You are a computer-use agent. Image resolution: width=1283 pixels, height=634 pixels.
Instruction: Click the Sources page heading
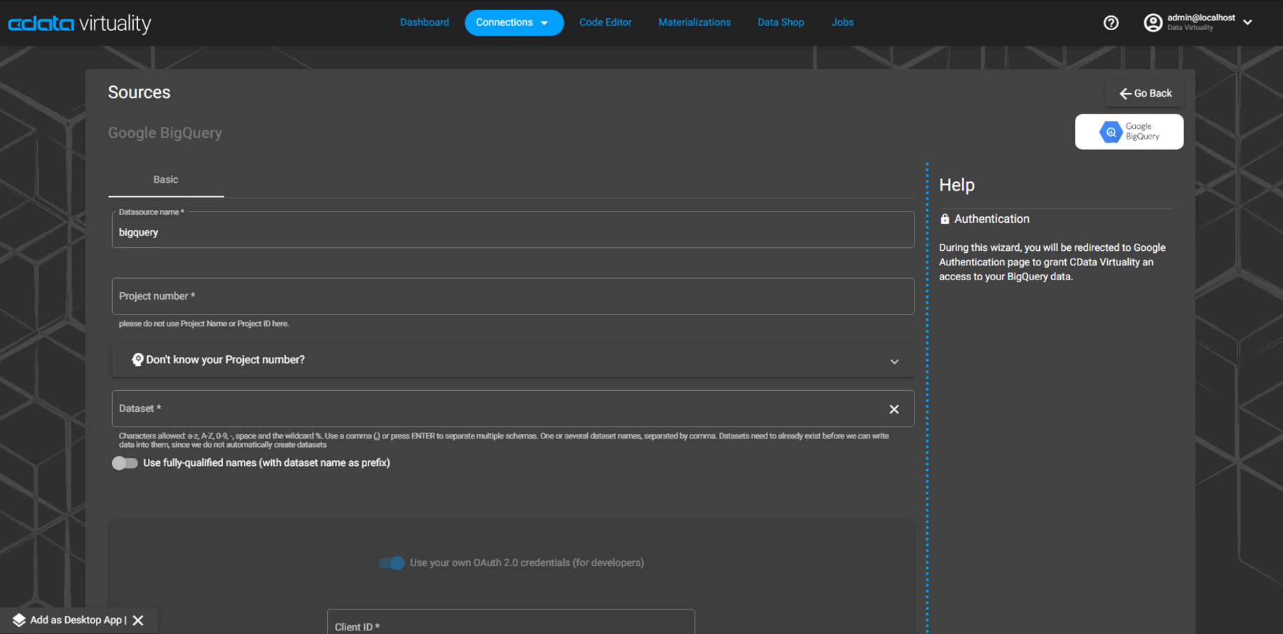(139, 92)
